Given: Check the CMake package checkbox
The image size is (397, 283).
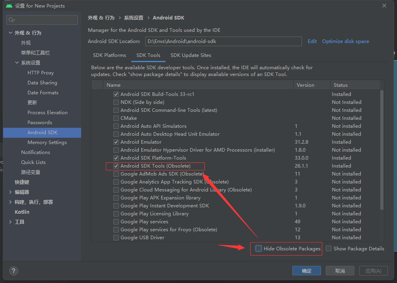Looking at the screenshot, I should click(x=116, y=118).
